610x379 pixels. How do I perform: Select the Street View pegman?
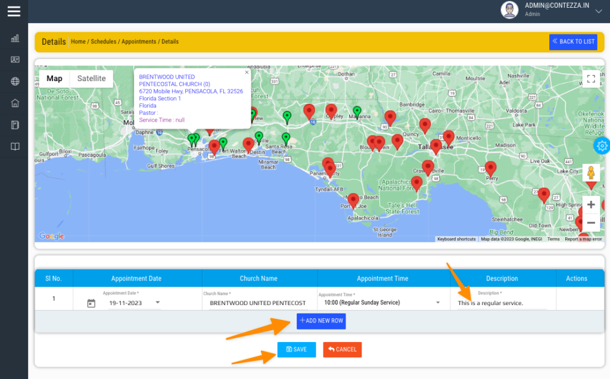click(591, 172)
